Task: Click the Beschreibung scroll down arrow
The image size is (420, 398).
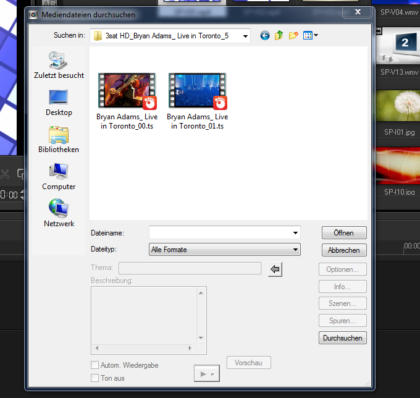Action: click(201, 337)
